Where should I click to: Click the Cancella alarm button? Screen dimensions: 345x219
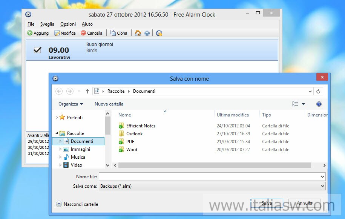click(92, 33)
